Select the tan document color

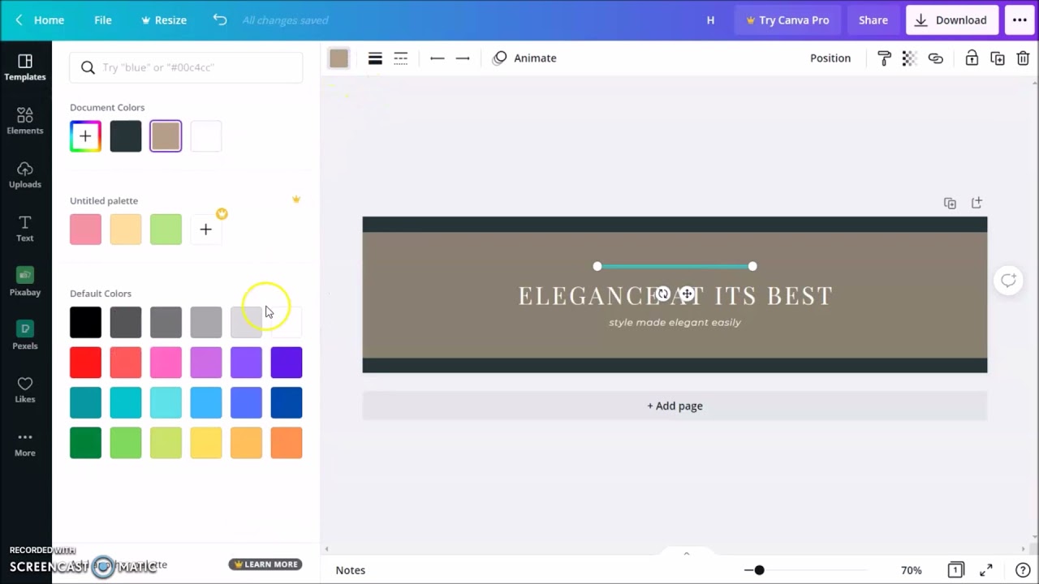pos(166,136)
